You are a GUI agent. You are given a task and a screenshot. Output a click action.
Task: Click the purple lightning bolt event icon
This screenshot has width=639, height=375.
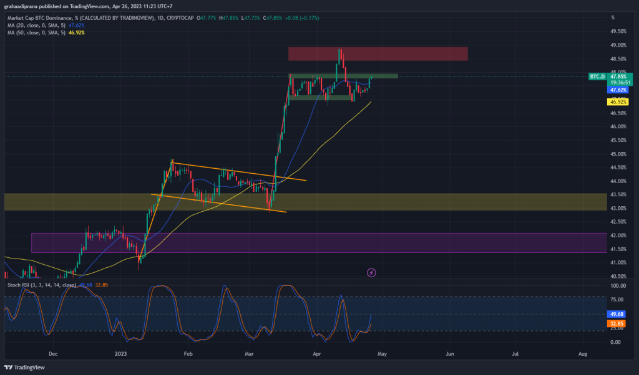click(x=371, y=272)
